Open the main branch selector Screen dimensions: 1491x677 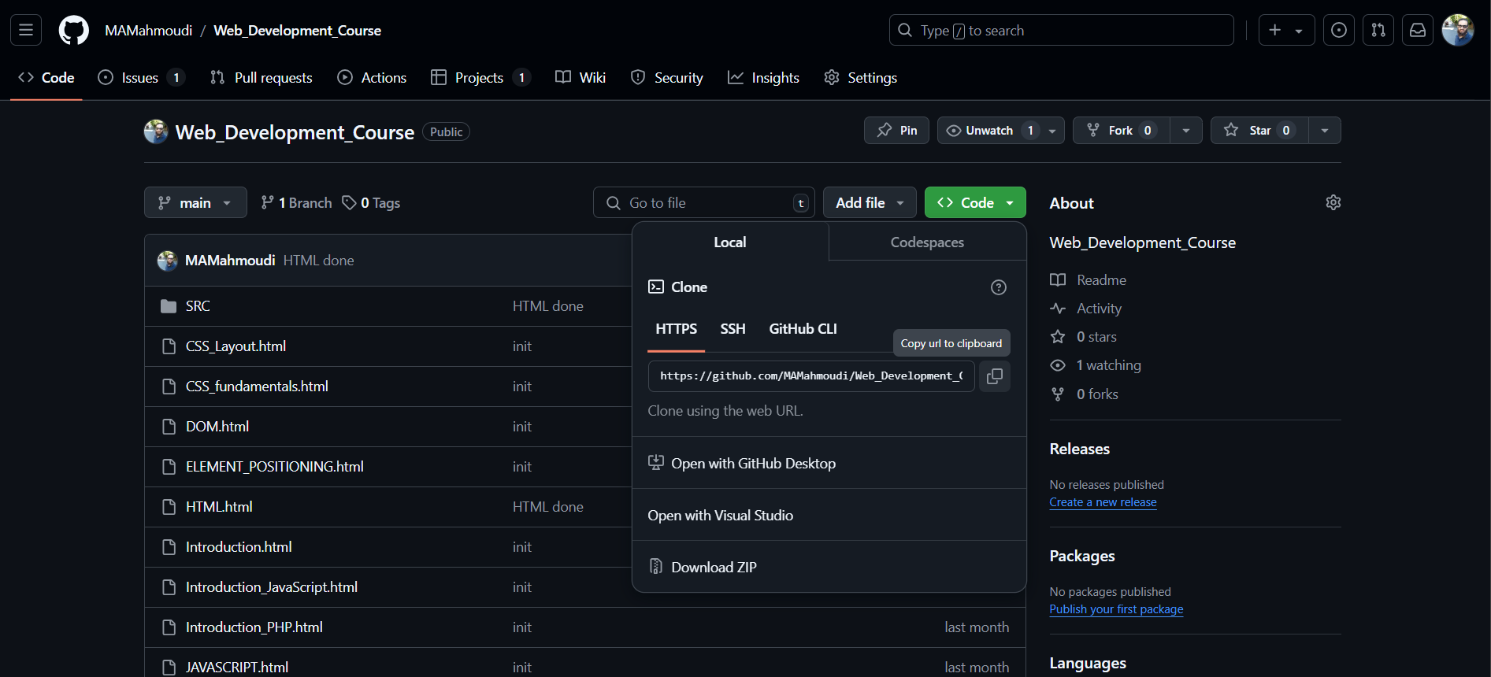[x=195, y=203]
